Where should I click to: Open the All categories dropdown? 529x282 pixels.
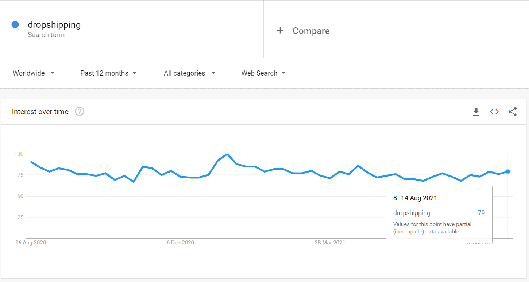pyautogui.click(x=189, y=73)
